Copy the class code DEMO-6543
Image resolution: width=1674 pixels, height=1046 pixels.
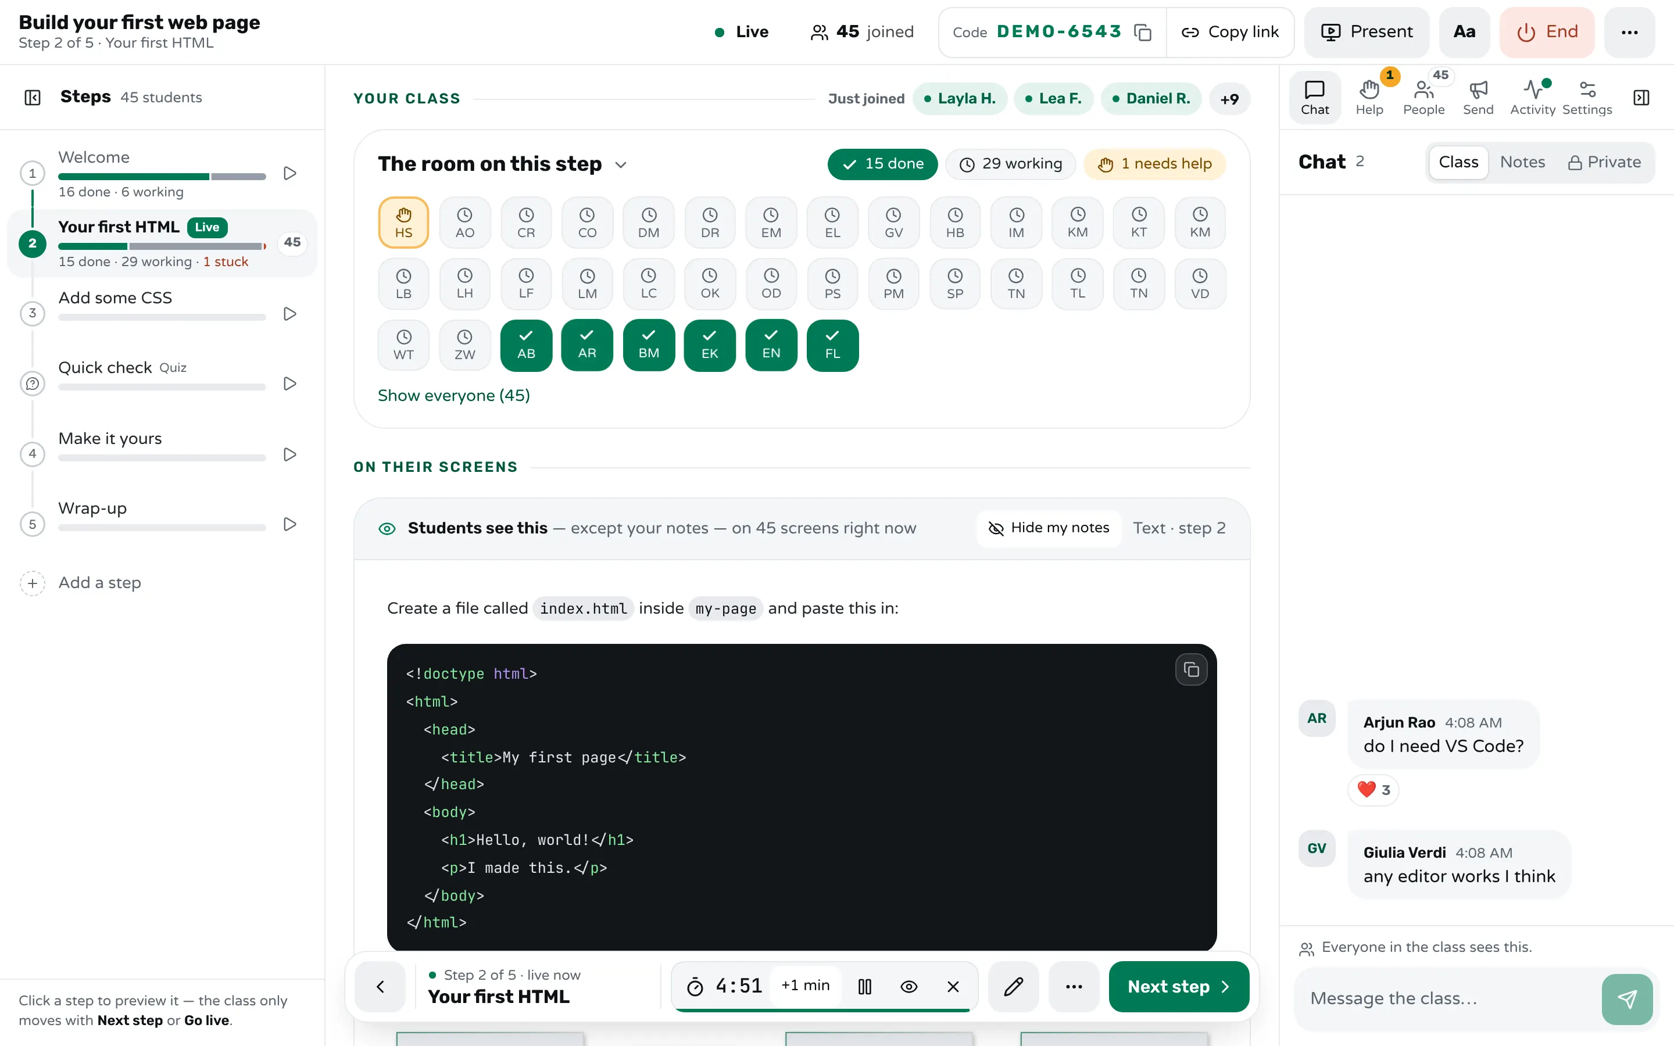pos(1143,33)
